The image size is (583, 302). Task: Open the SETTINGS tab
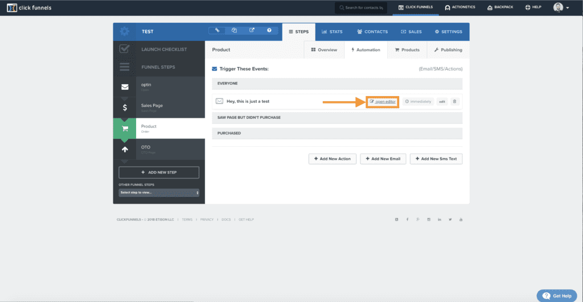pos(449,32)
